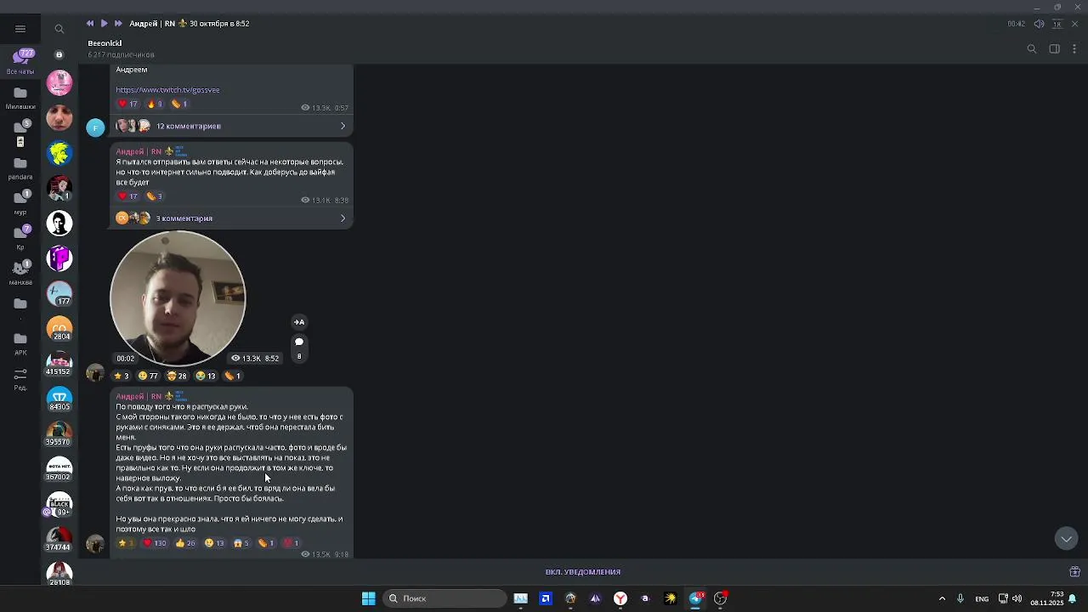This screenshot has height=612, width=1088.
Task: Toggle crying reaction with count 13 on video
Action: pyautogui.click(x=206, y=376)
